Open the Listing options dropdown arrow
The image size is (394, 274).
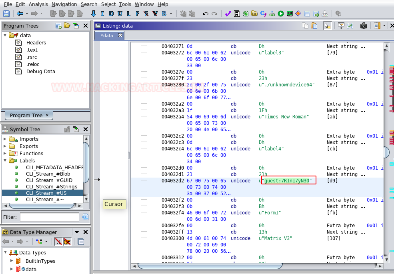384,26
